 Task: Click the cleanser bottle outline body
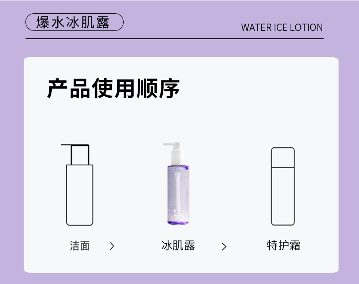click(x=80, y=195)
